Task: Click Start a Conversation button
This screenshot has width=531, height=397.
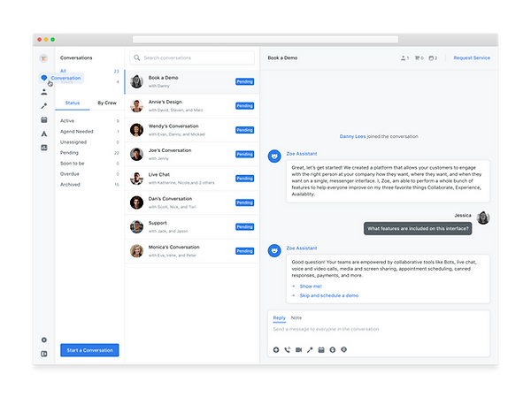Action: coord(89,350)
